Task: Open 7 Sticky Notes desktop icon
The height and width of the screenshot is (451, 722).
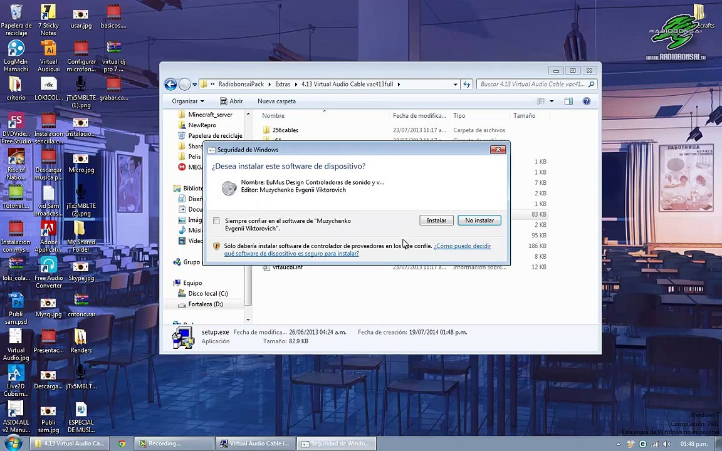Action: tap(48, 20)
